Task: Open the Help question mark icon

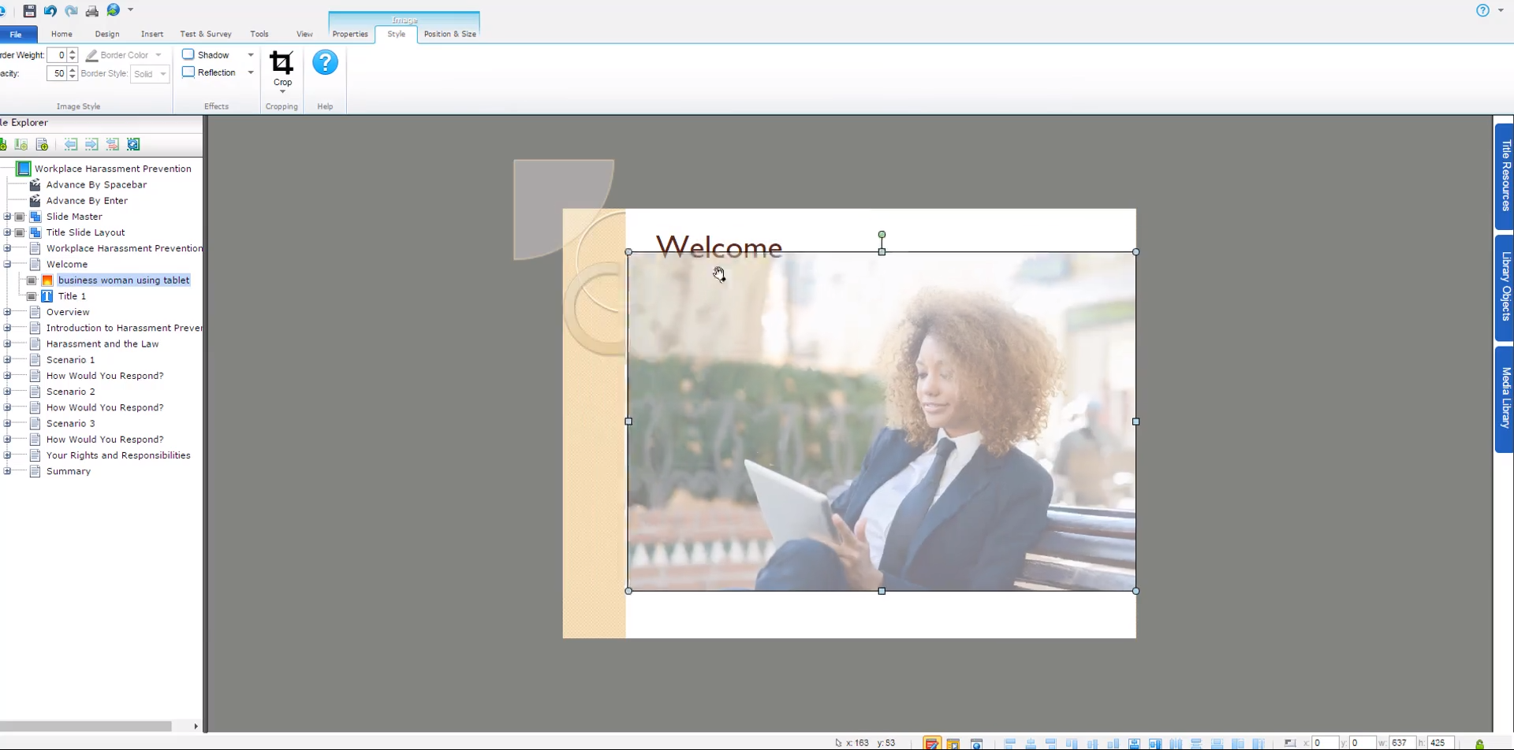Action: (324, 63)
